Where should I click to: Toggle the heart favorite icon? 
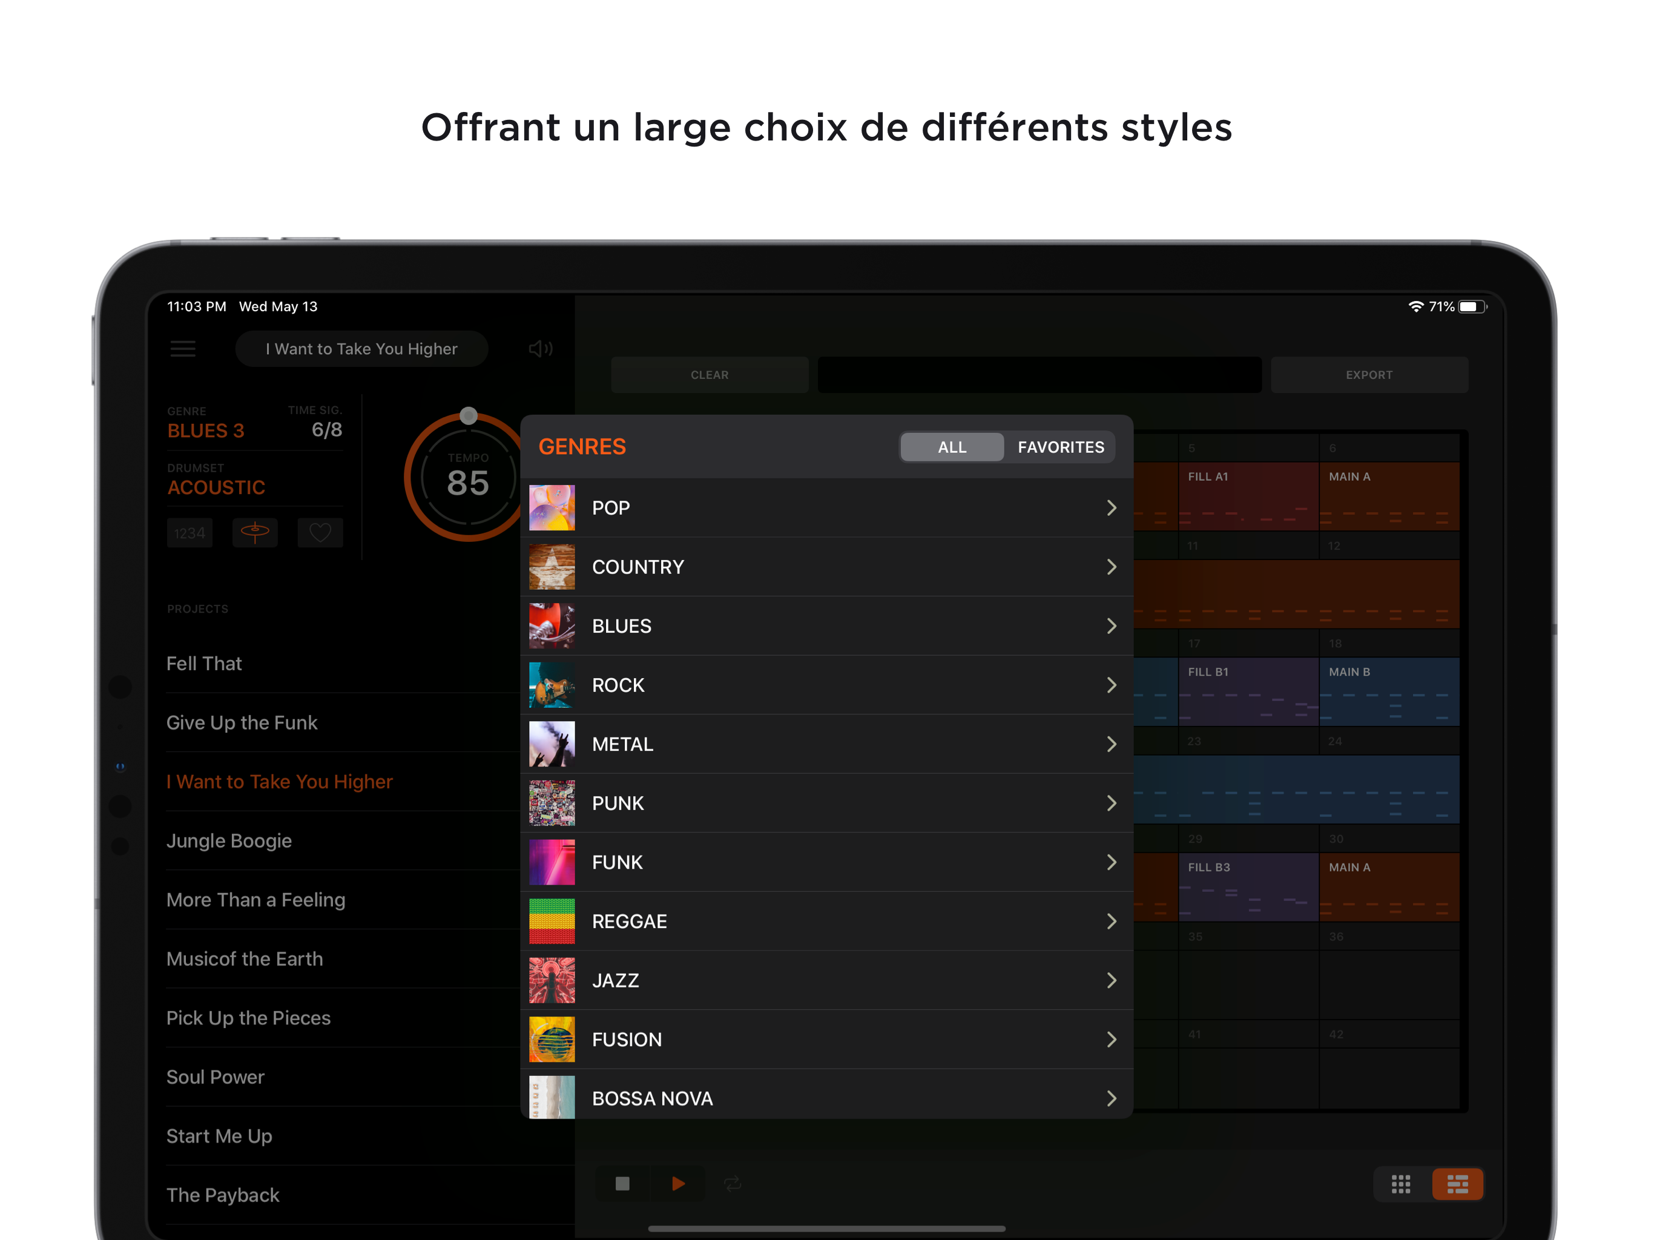click(x=320, y=532)
